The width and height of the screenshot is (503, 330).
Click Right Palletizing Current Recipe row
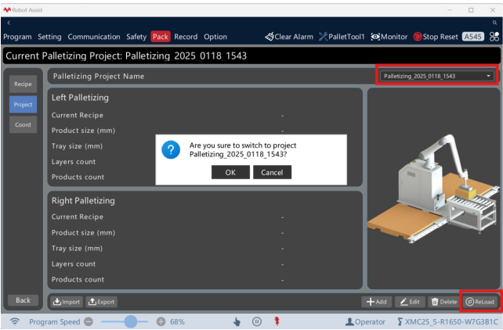(x=205, y=217)
